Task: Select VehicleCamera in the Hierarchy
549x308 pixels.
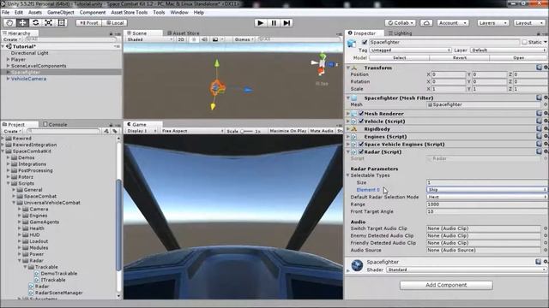Action: pyautogui.click(x=28, y=79)
